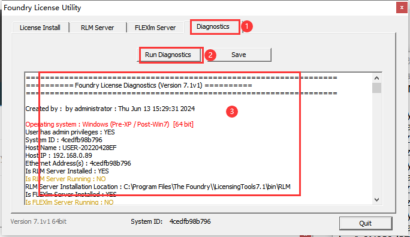The width and height of the screenshot is (410, 237).
Task: Click the diagnostics scrollbar thumb
Action: (x=376, y=88)
